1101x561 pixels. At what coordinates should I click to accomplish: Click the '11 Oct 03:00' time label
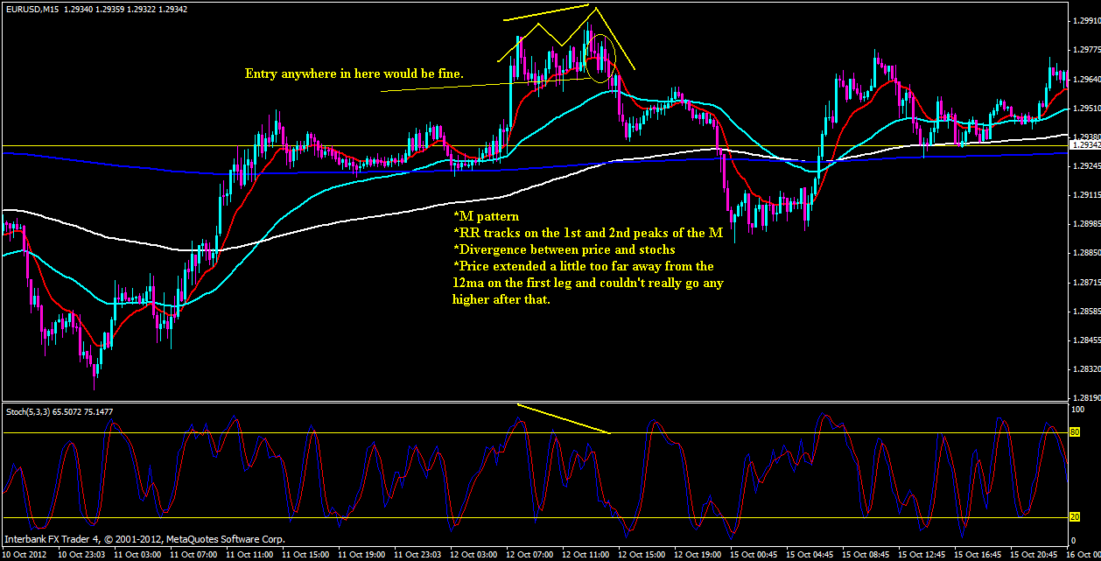137,554
